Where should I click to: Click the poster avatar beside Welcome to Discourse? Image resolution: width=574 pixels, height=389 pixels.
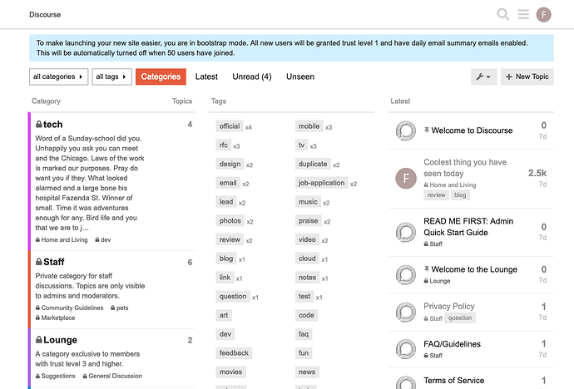pyautogui.click(x=406, y=130)
